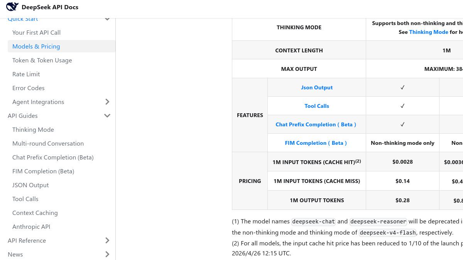
Task: Click the Tool Calls checkmark cell
Action: (402, 106)
